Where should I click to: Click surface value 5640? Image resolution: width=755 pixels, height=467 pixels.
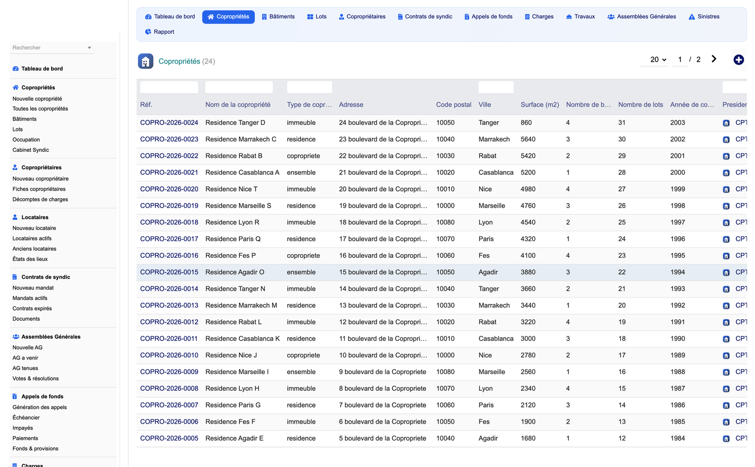pos(528,139)
